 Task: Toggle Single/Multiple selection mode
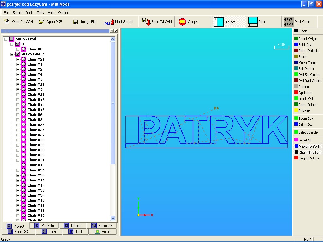[x=307, y=158]
